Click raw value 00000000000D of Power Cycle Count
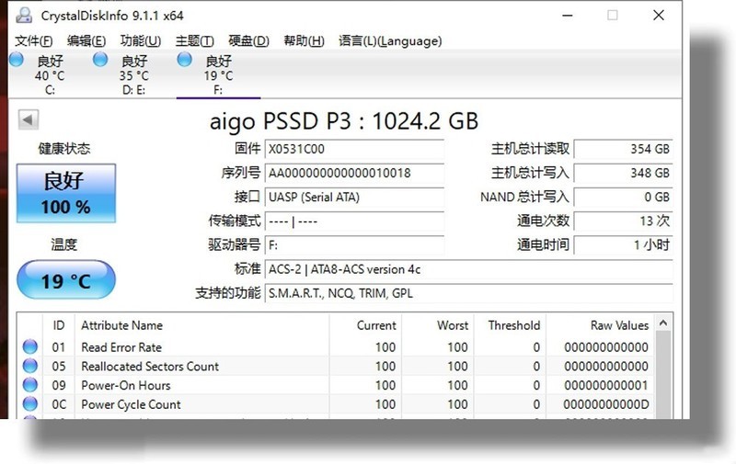 (606, 404)
